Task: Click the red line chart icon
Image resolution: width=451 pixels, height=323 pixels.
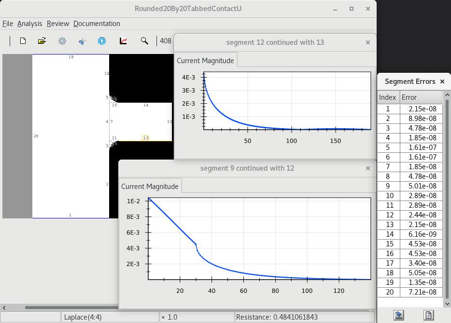Action: pos(123,41)
